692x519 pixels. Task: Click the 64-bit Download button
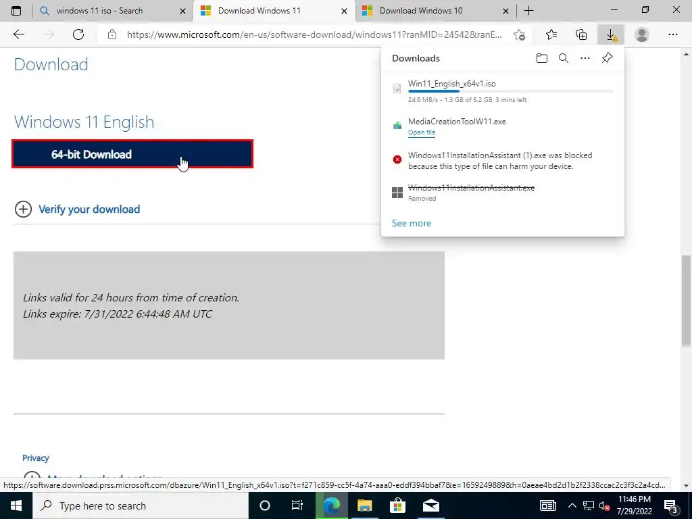click(132, 154)
